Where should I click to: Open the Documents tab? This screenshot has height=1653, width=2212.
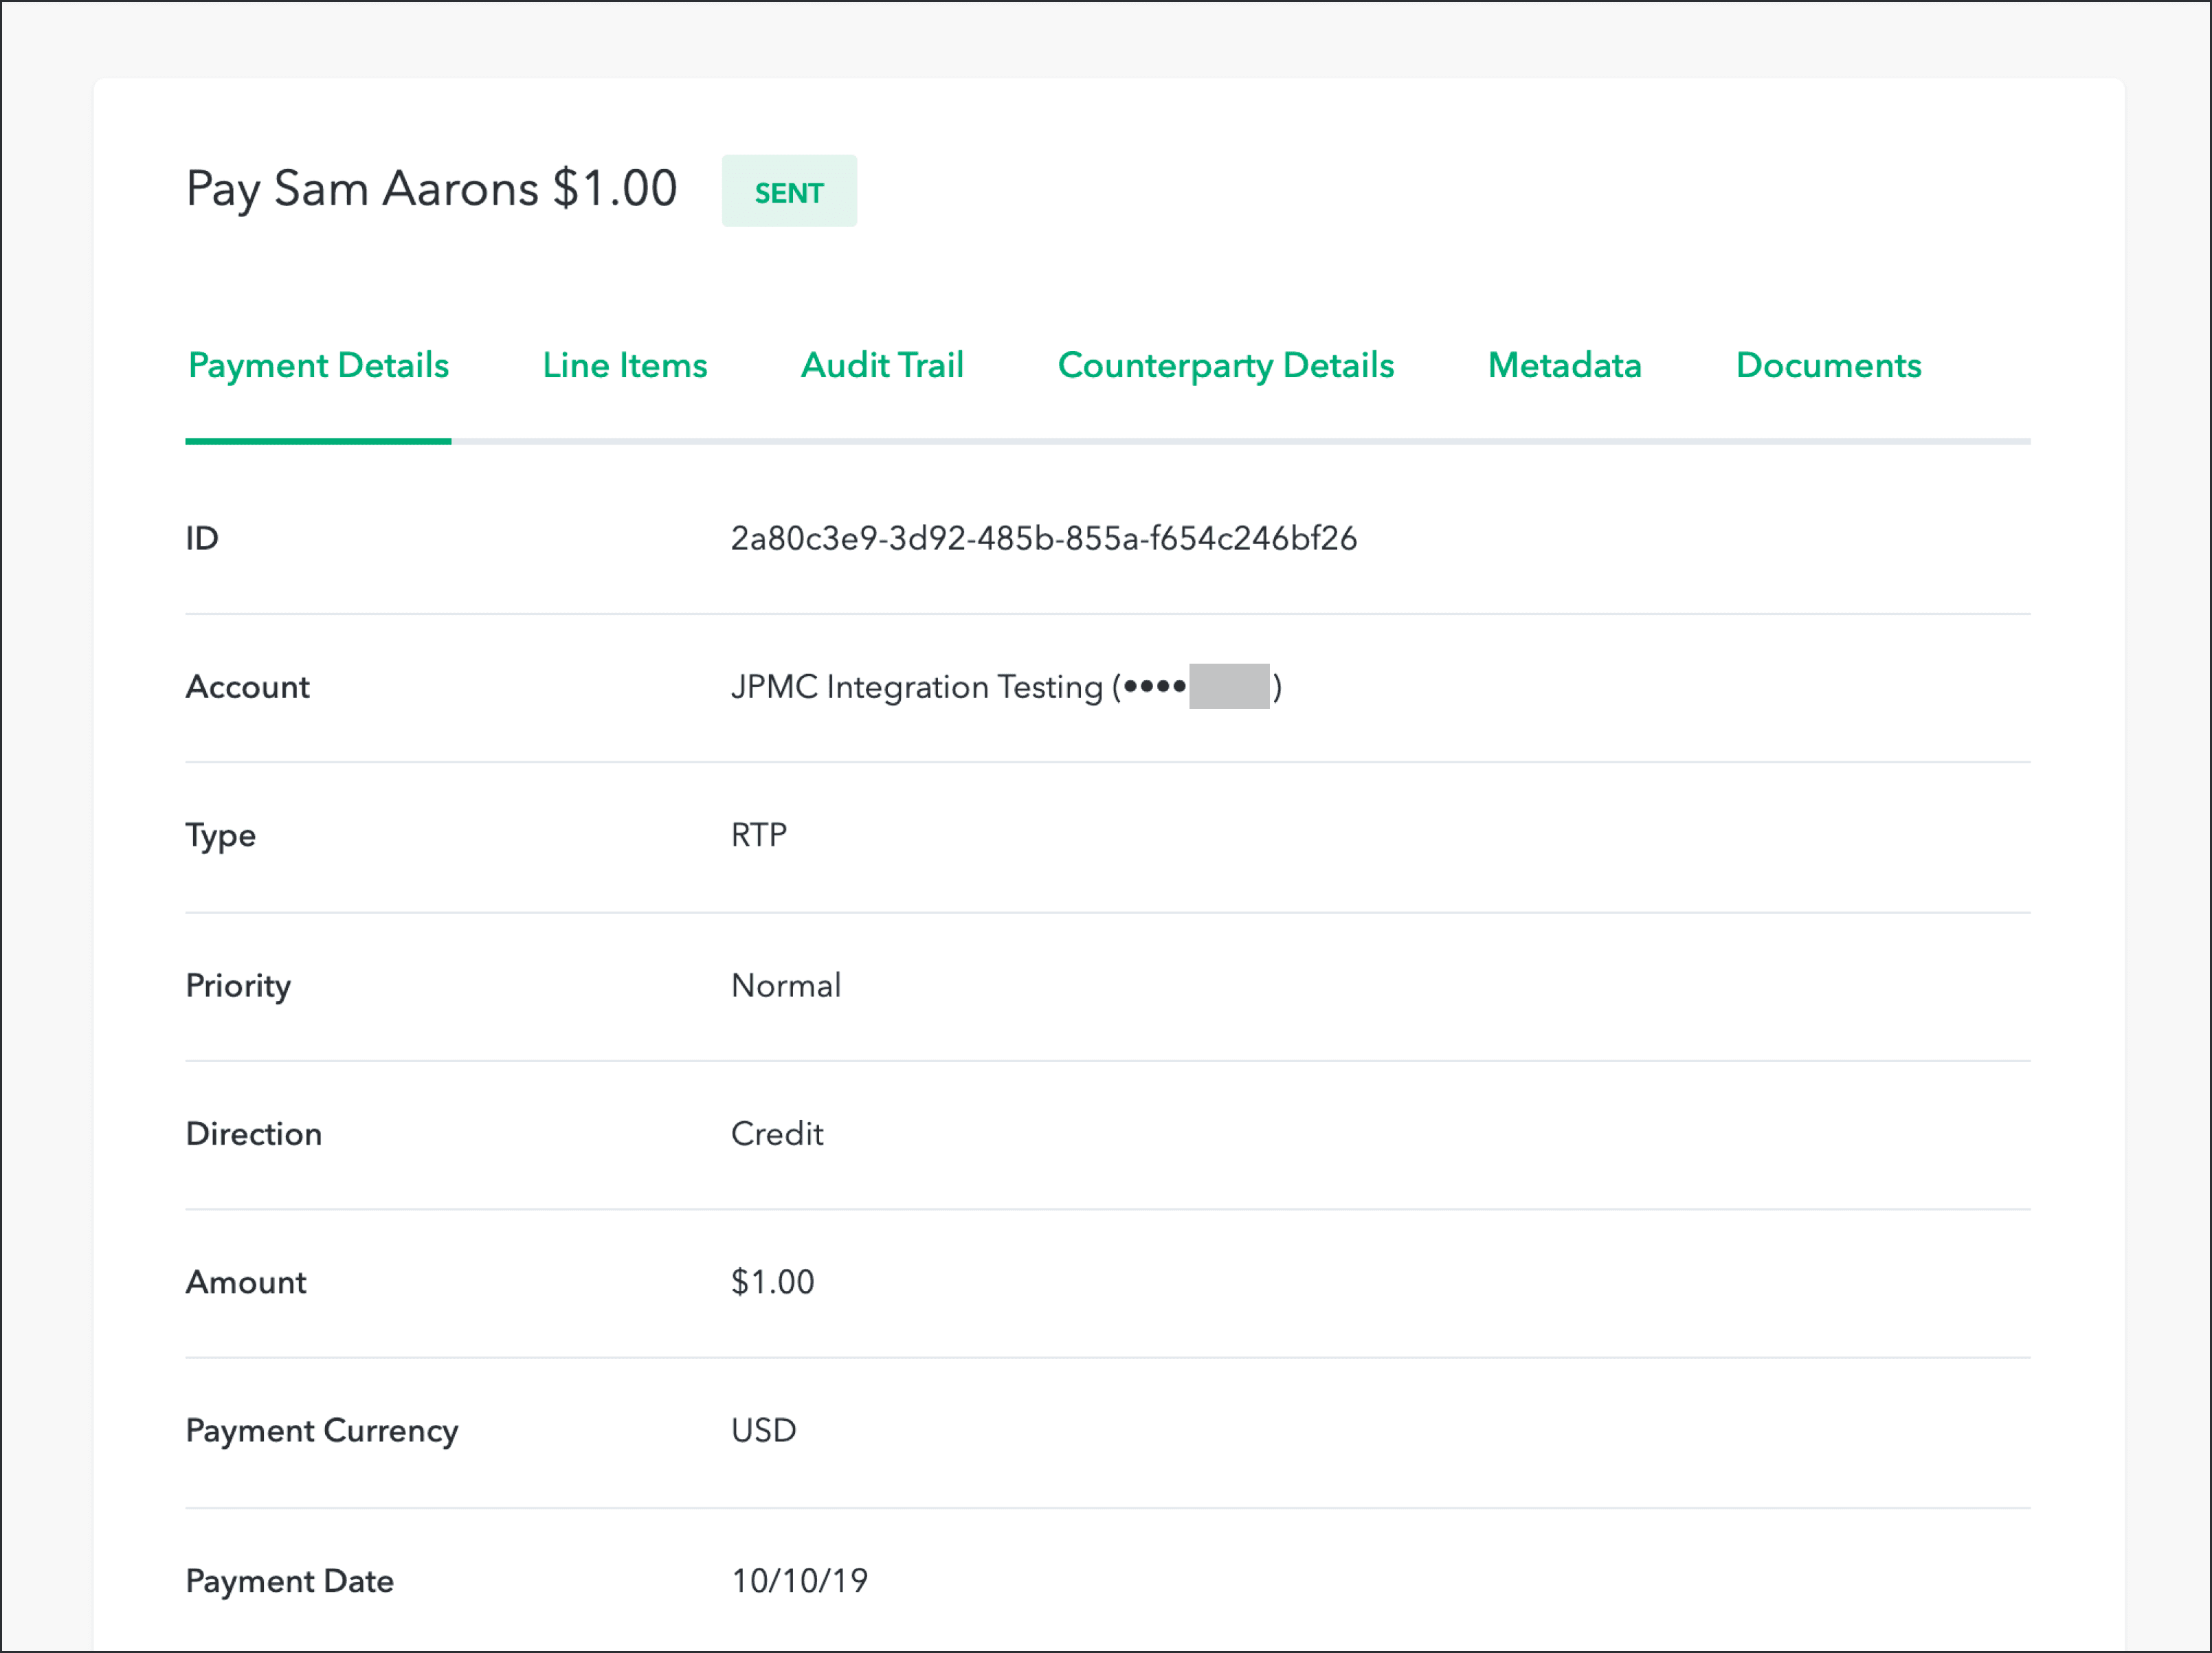coord(1828,366)
